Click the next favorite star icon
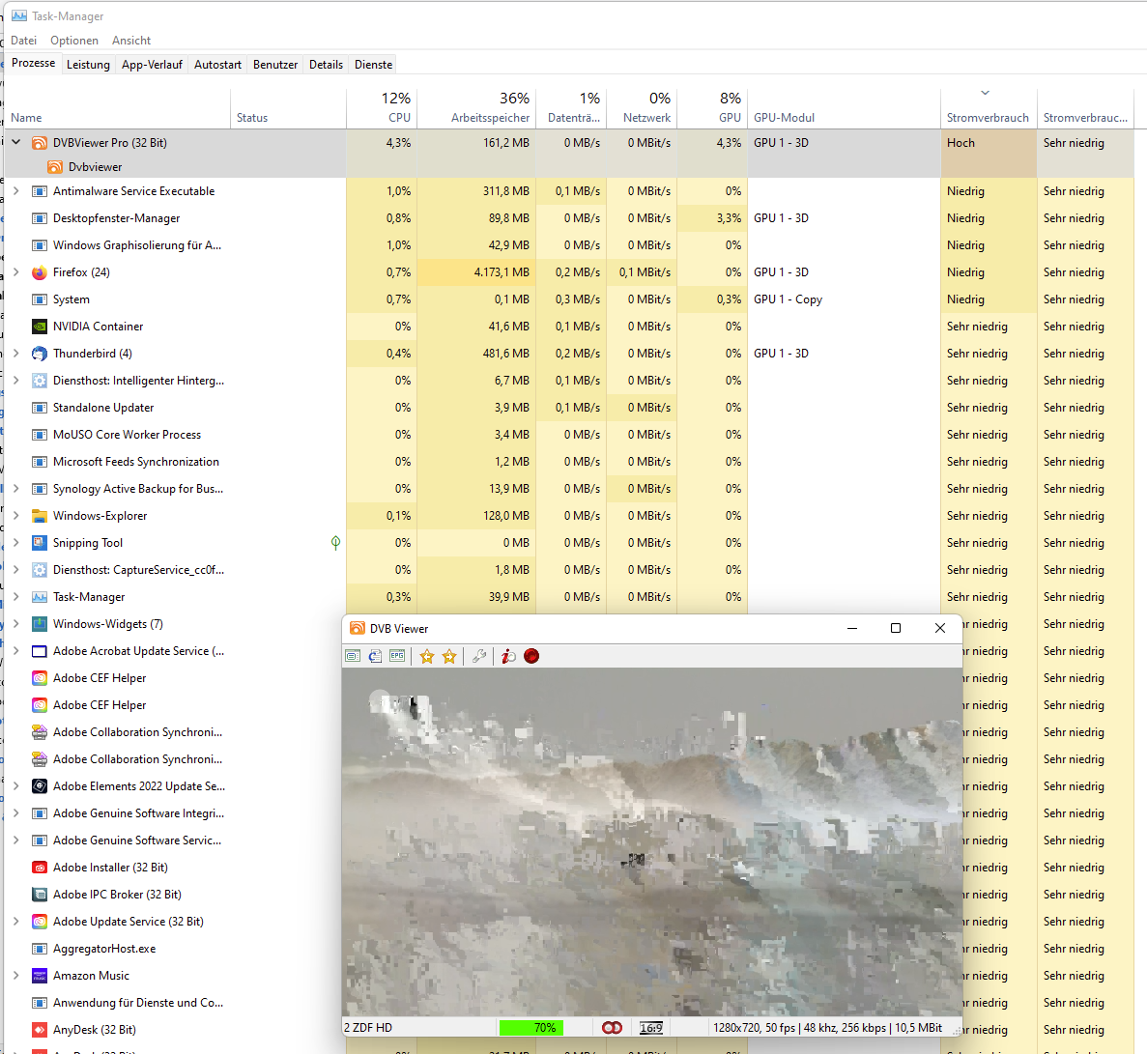This screenshot has height=1054, width=1147. pyautogui.click(x=449, y=657)
